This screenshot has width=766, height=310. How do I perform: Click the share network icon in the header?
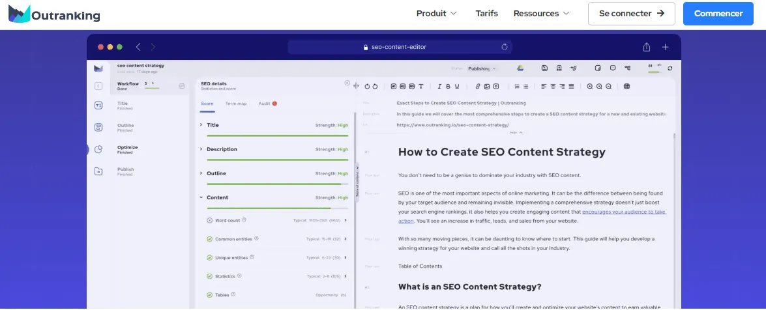(x=627, y=68)
